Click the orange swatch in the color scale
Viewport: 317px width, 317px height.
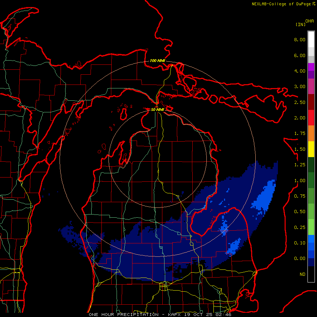coord(311,133)
